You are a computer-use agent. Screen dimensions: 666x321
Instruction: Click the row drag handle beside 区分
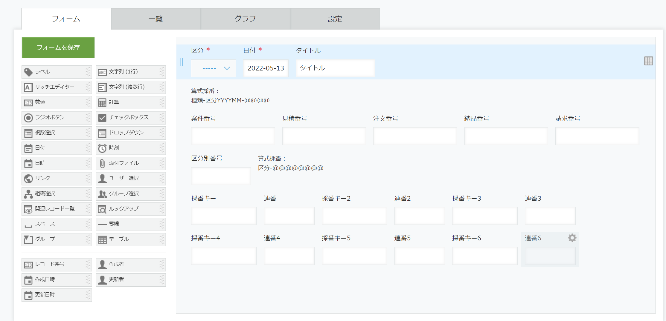coord(181,62)
